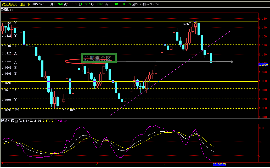Click the month 4 label on time axis
Screen dimensions: 270x168
[x=97, y=165]
